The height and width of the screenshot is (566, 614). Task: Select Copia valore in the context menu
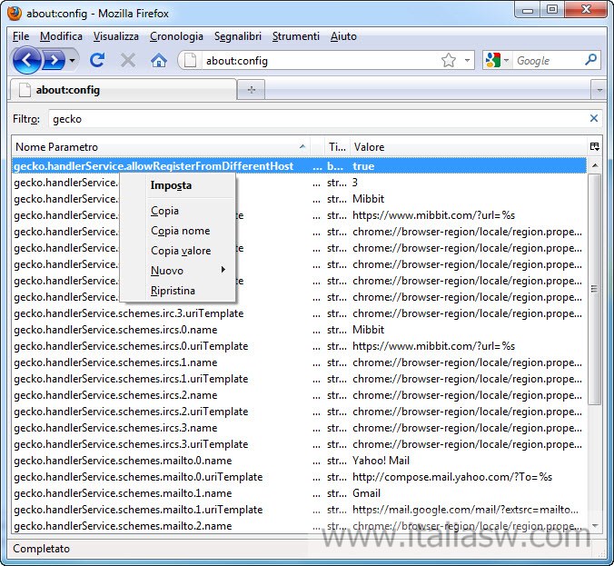[x=181, y=251]
